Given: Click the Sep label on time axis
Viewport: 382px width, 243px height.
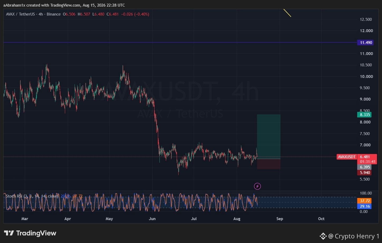Looking at the screenshot, I should (x=280, y=219).
